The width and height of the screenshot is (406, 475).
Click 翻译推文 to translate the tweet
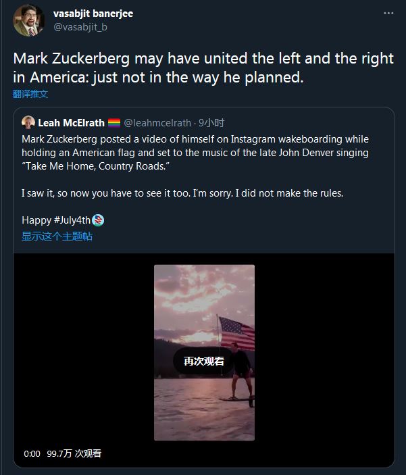coord(30,94)
